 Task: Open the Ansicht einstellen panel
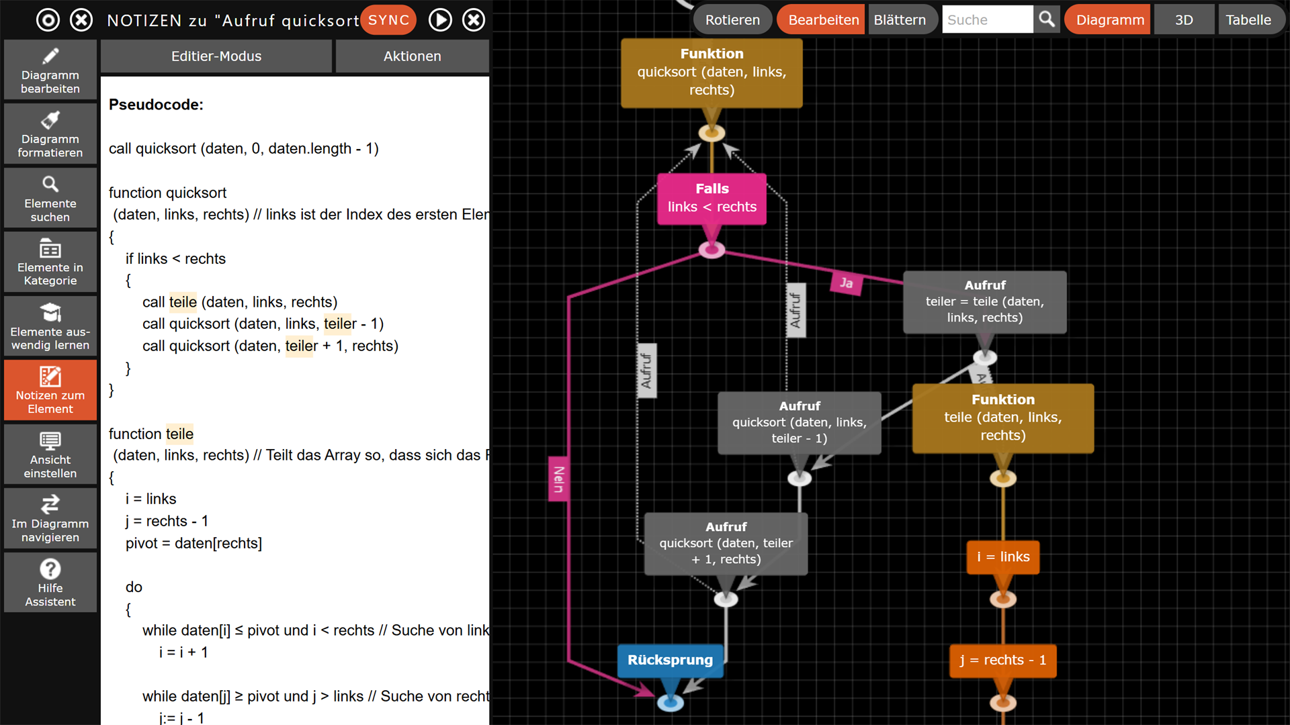click(x=50, y=454)
